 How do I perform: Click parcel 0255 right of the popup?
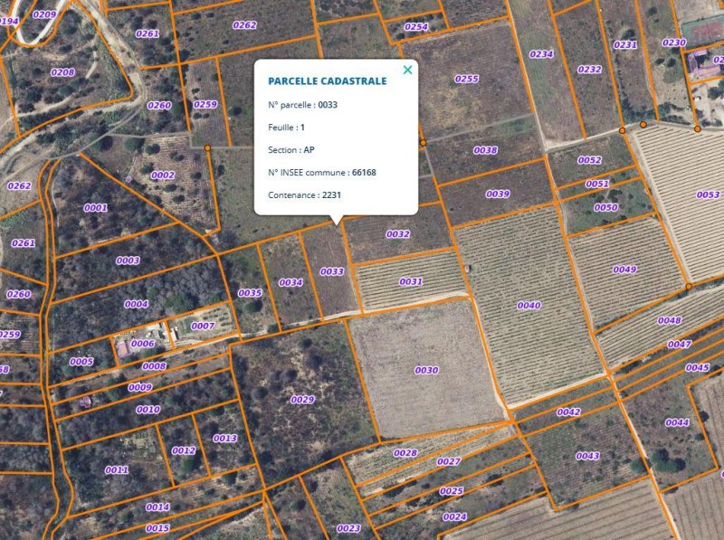467,80
